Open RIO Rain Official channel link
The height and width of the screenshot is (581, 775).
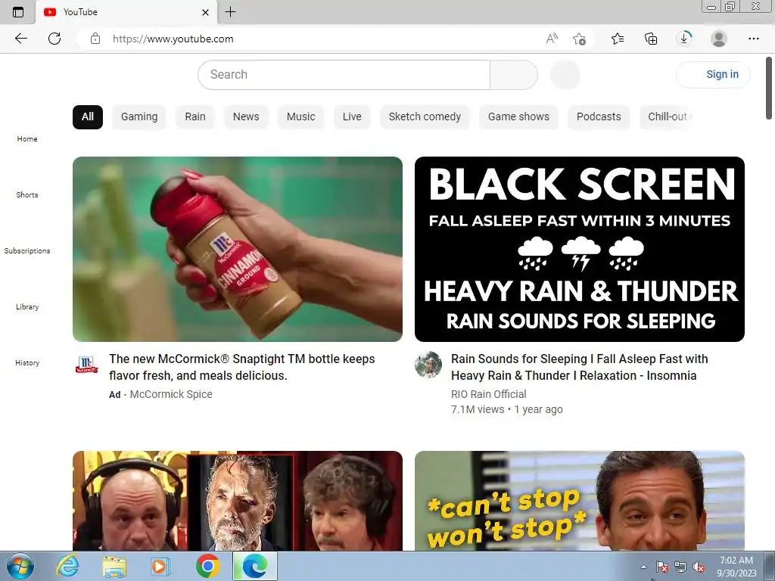[x=488, y=394]
